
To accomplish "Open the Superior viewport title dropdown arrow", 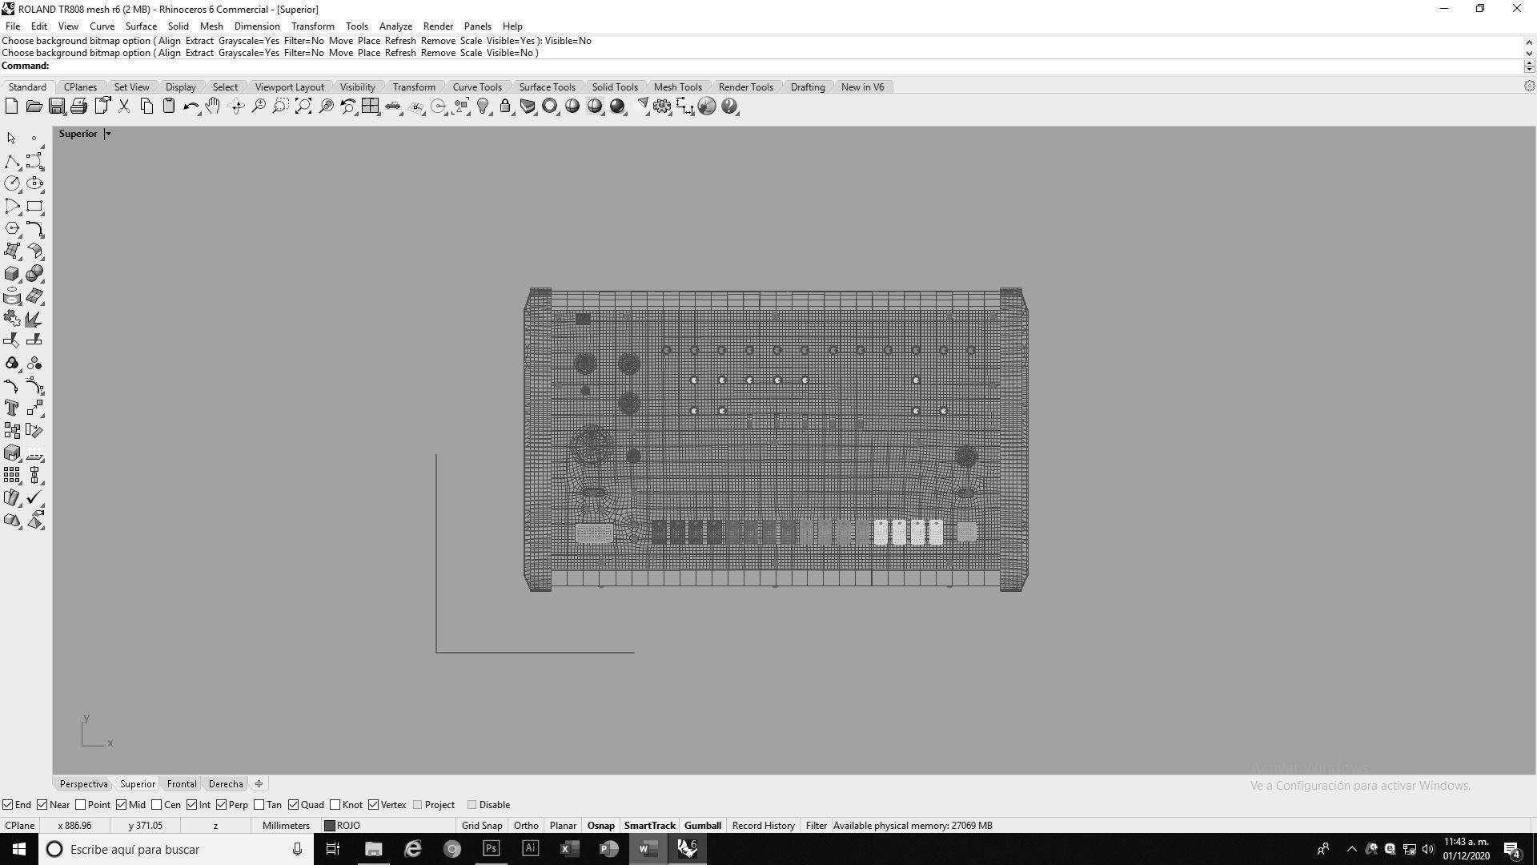I will (x=108, y=134).
